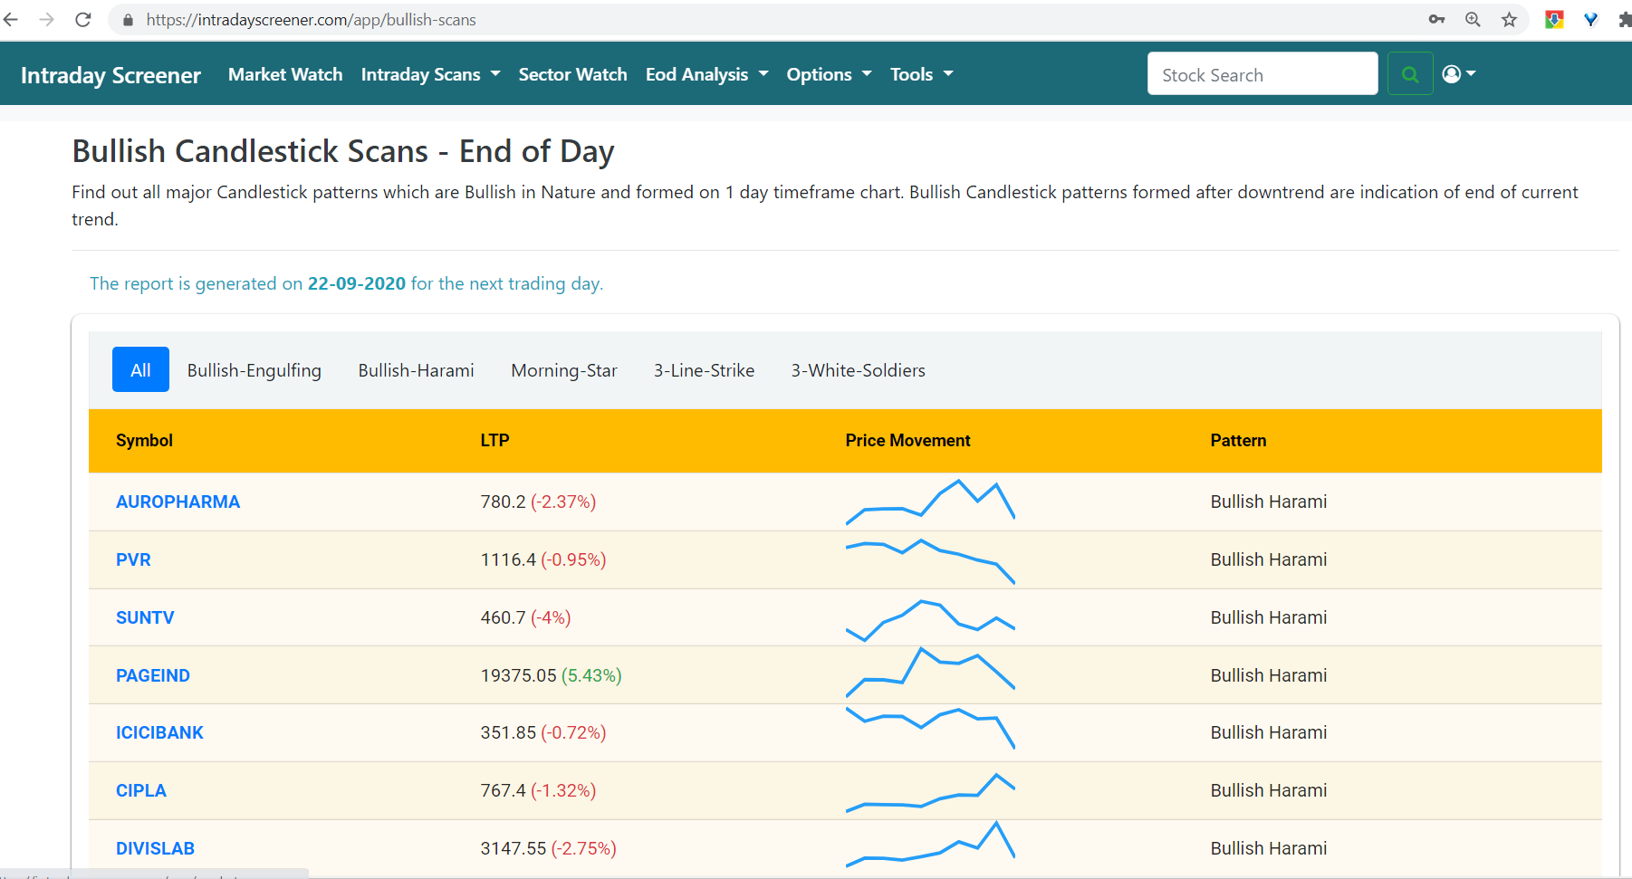Click the LTP column header

click(494, 440)
